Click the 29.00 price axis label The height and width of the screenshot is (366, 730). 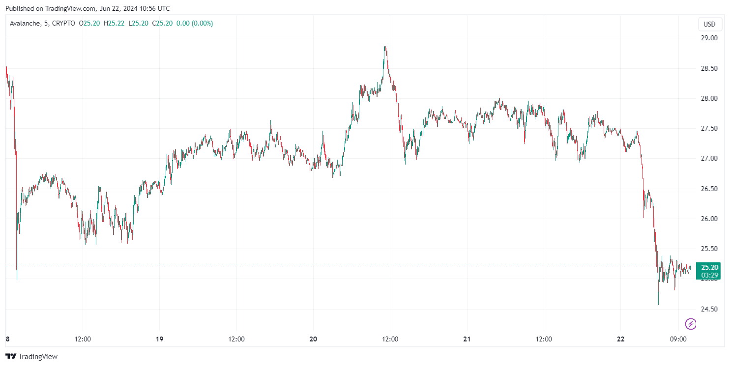click(x=709, y=38)
